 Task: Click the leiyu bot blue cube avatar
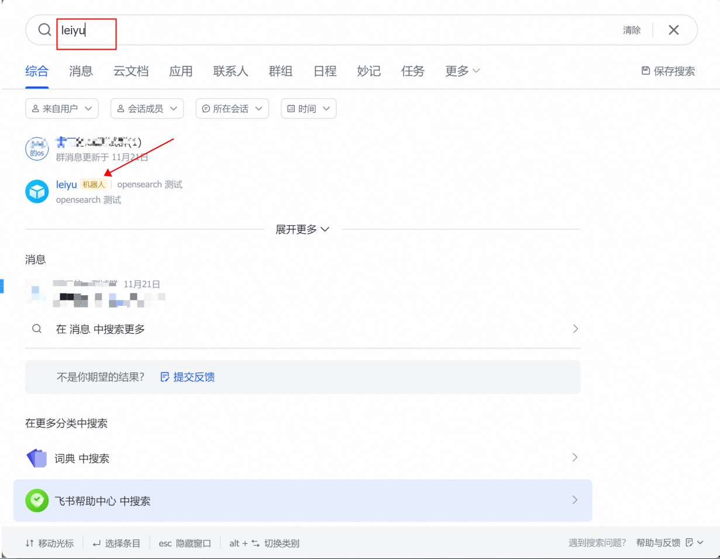[x=37, y=191]
